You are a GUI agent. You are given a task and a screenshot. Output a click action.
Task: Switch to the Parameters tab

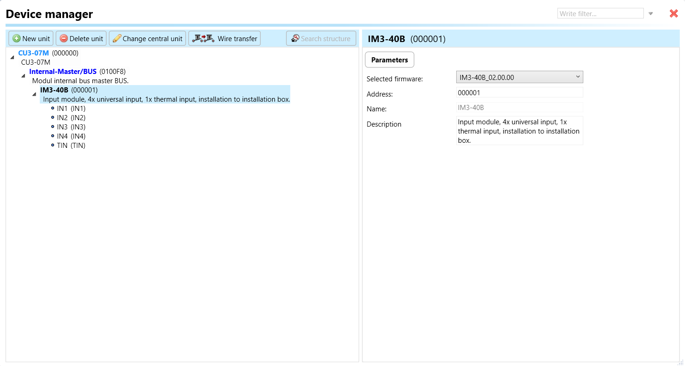pyautogui.click(x=389, y=60)
